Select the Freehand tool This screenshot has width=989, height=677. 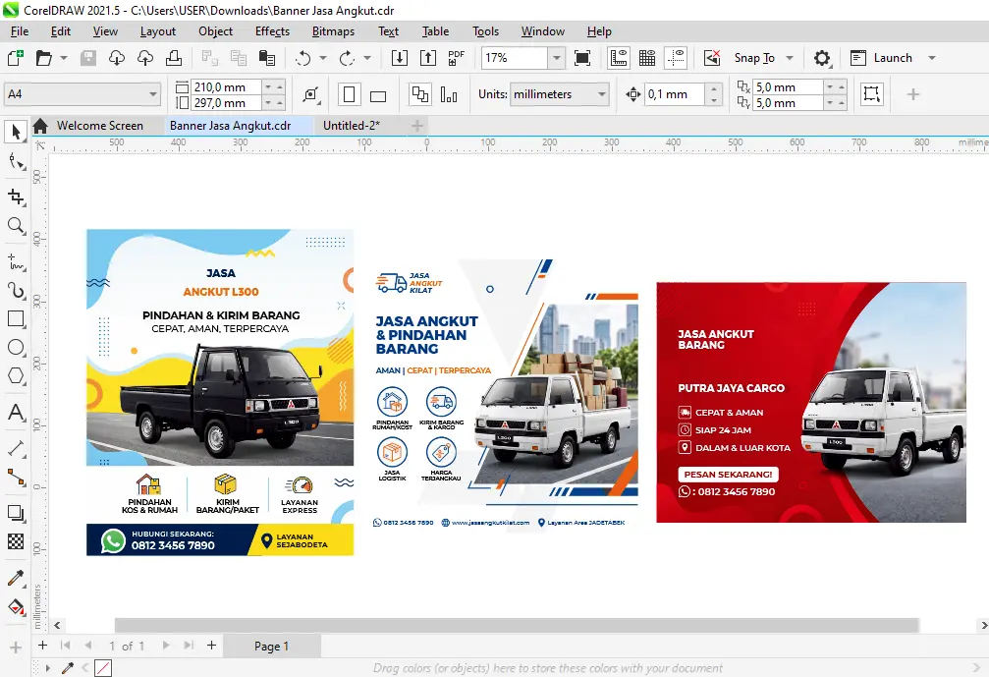coord(16,261)
